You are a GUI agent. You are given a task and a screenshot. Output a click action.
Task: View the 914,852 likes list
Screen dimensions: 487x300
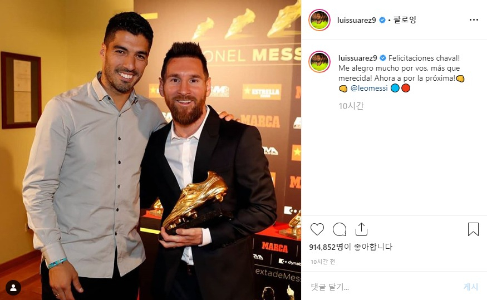pyautogui.click(x=351, y=247)
